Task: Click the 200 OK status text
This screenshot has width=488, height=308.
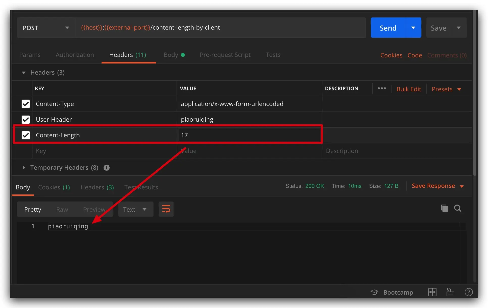Action: 314,186
